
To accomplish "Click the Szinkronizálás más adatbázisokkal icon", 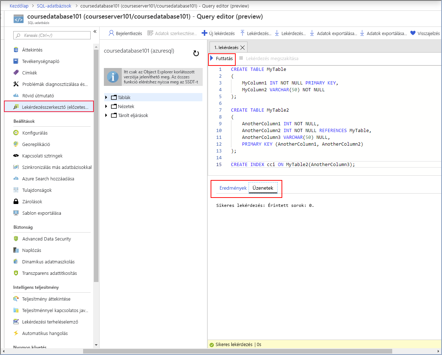I will click(x=16, y=167).
